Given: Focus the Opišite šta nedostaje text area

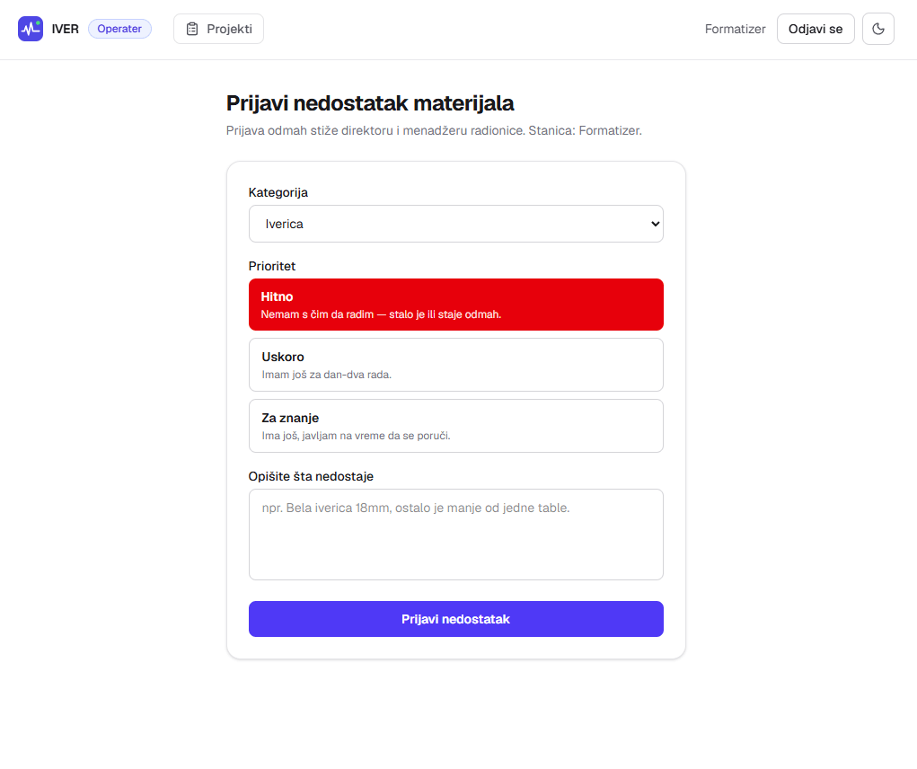Looking at the screenshot, I should [x=455, y=535].
